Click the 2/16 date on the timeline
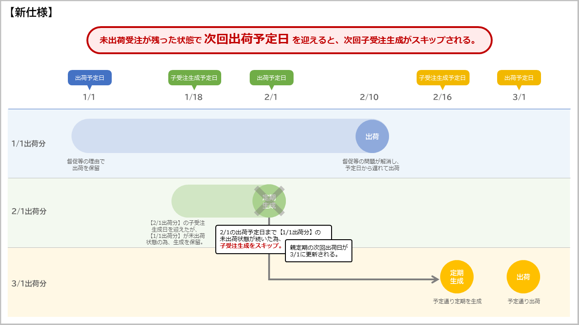This screenshot has height=325, width=579. (442, 97)
